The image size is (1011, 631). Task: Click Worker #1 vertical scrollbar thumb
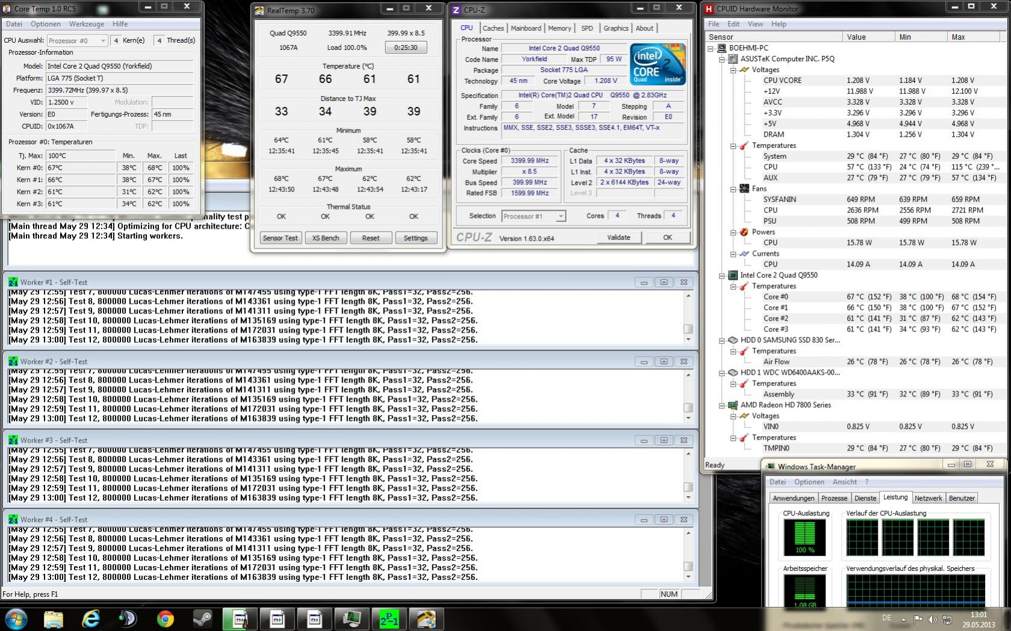tap(688, 329)
